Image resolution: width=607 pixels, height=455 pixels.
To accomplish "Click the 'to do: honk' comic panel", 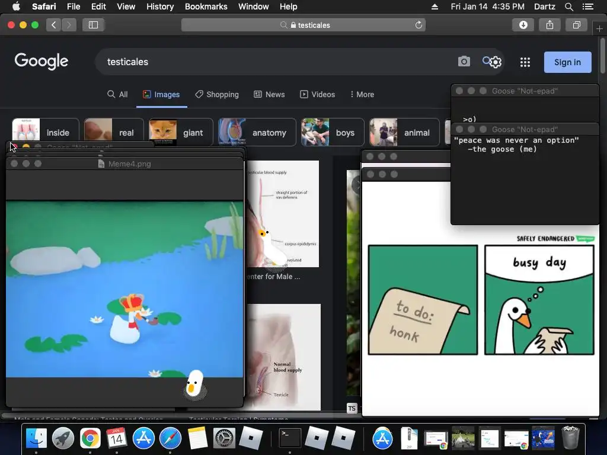I will coord(423,300).
